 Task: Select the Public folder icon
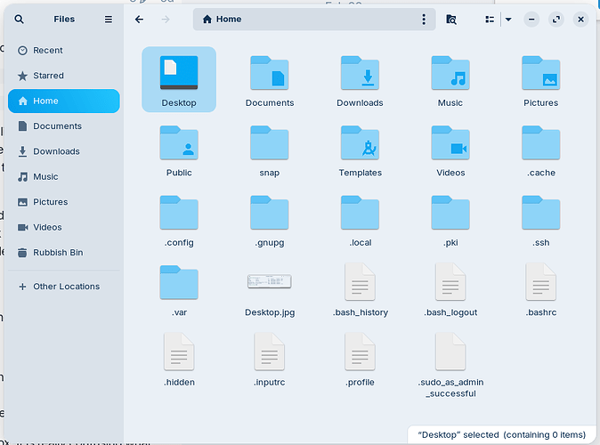pyautogui.click(x=179, y=142)
